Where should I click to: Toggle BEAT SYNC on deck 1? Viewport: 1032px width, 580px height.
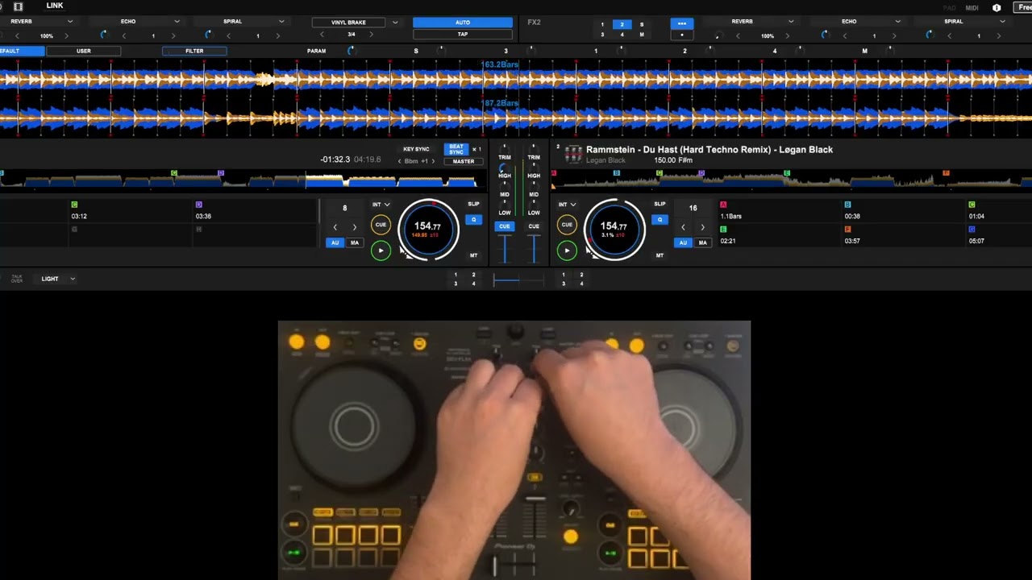click(x=456, y=150)
